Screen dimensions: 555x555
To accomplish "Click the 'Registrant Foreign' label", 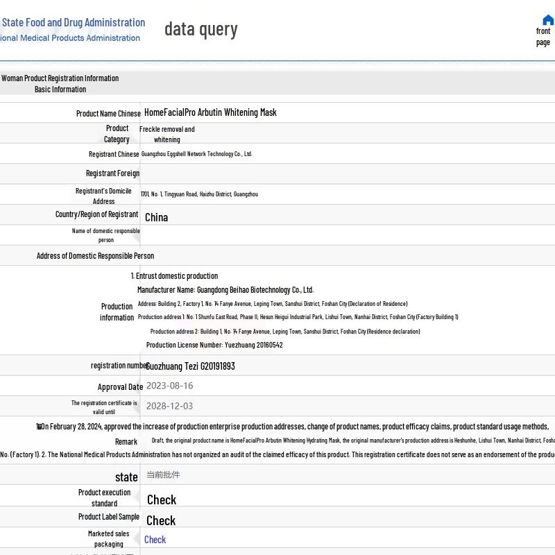I will [x=112, y=173].
